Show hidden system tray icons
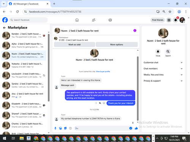This screenshot has height=142, width=190. (x=157, y=138)
